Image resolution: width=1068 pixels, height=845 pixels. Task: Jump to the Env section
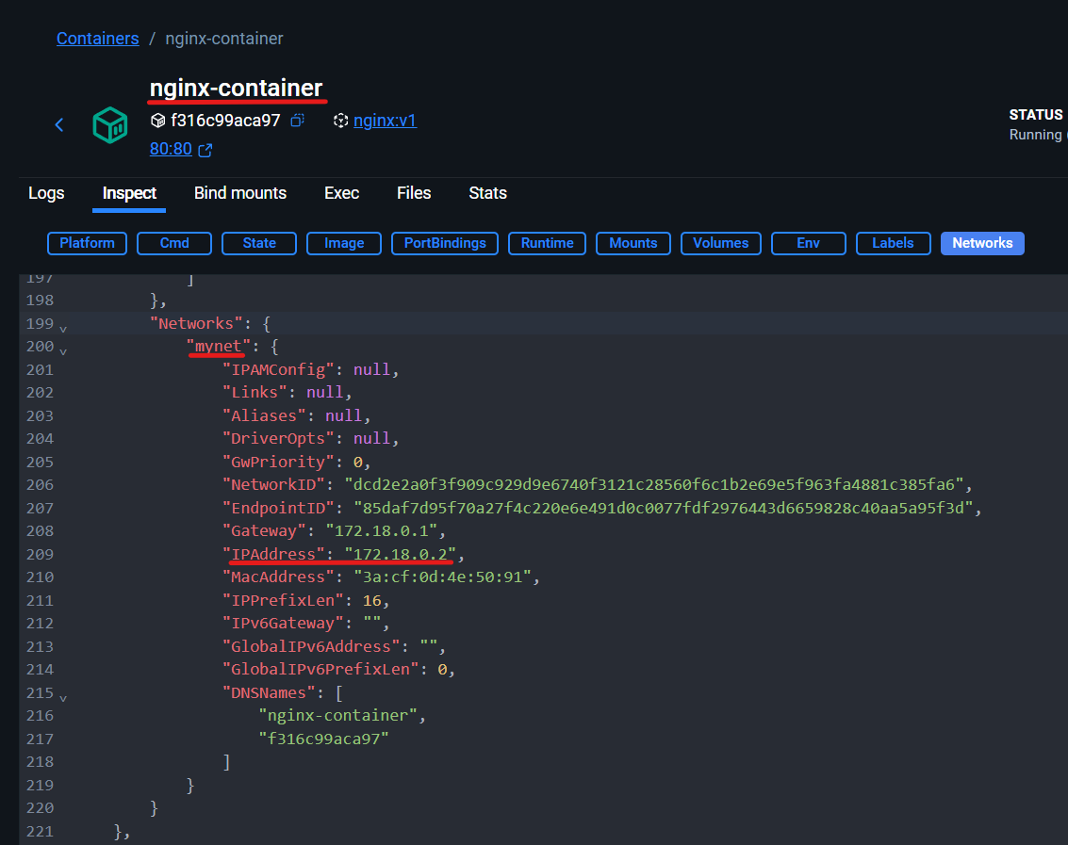tap(809, 243)
